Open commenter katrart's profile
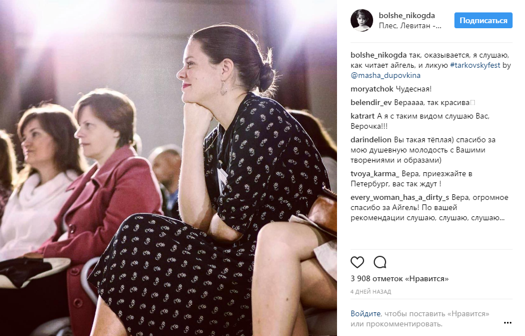 362,116
